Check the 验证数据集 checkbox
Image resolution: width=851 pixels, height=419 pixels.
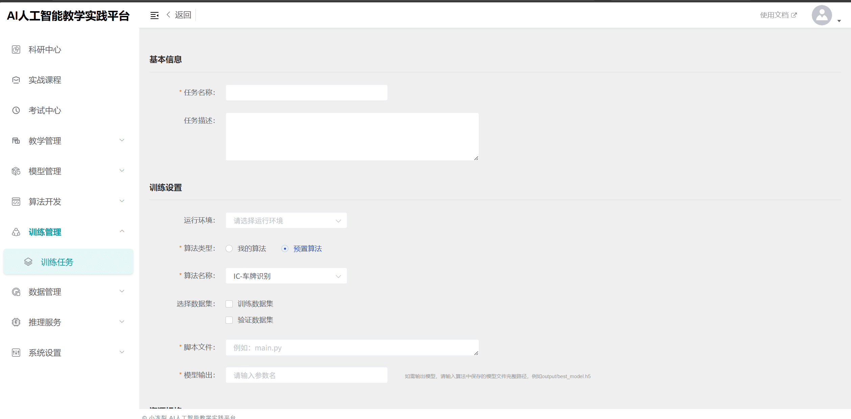229,320
